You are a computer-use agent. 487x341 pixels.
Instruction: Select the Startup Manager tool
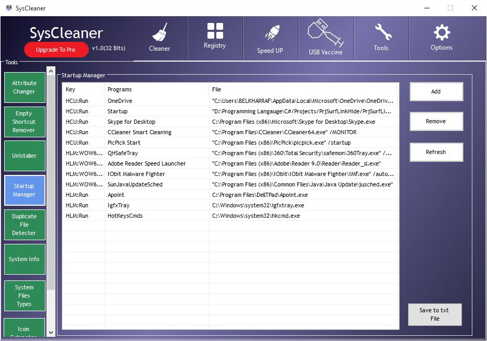[25, 190]
